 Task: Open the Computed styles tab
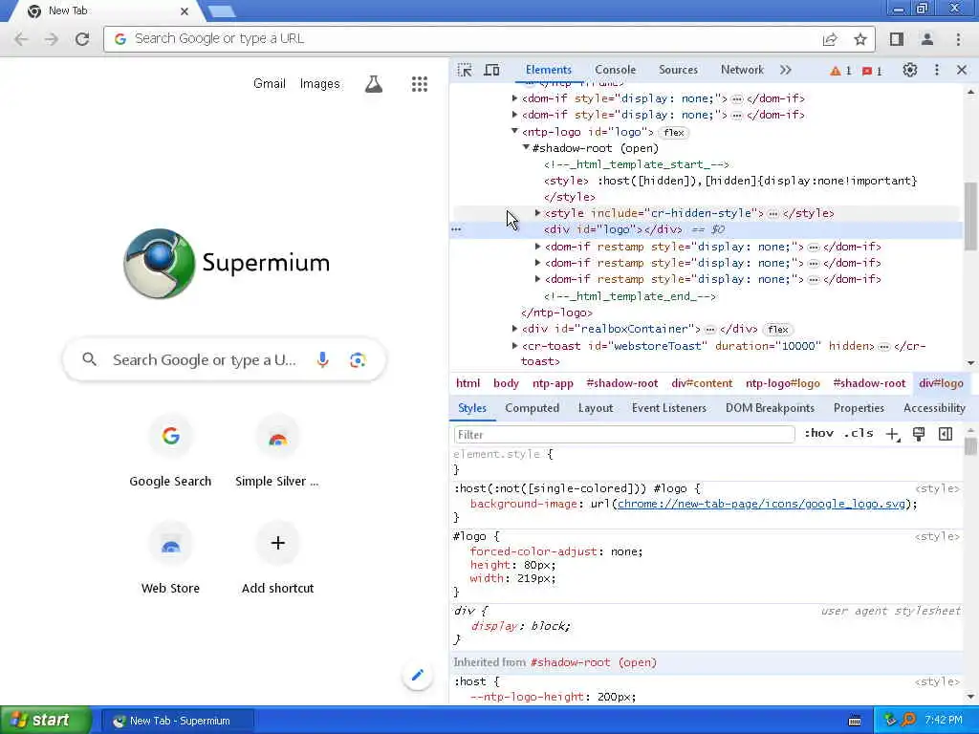click(532, 408)
